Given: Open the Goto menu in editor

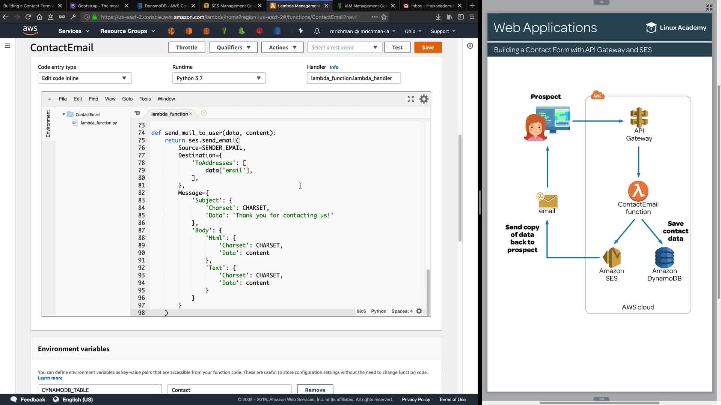Looking at the screenshot, I should pos(127,99).
